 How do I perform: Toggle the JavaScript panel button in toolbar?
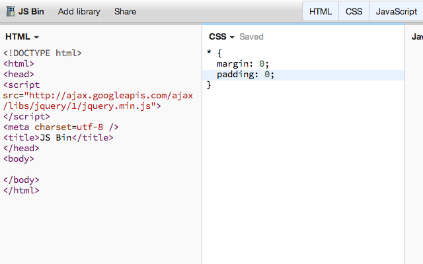396,11
